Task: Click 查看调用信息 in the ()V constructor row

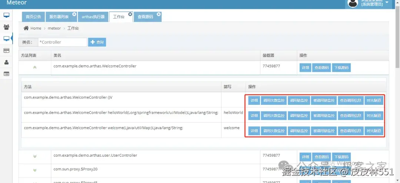Action: pyautogui.click(x=350, y=100)
